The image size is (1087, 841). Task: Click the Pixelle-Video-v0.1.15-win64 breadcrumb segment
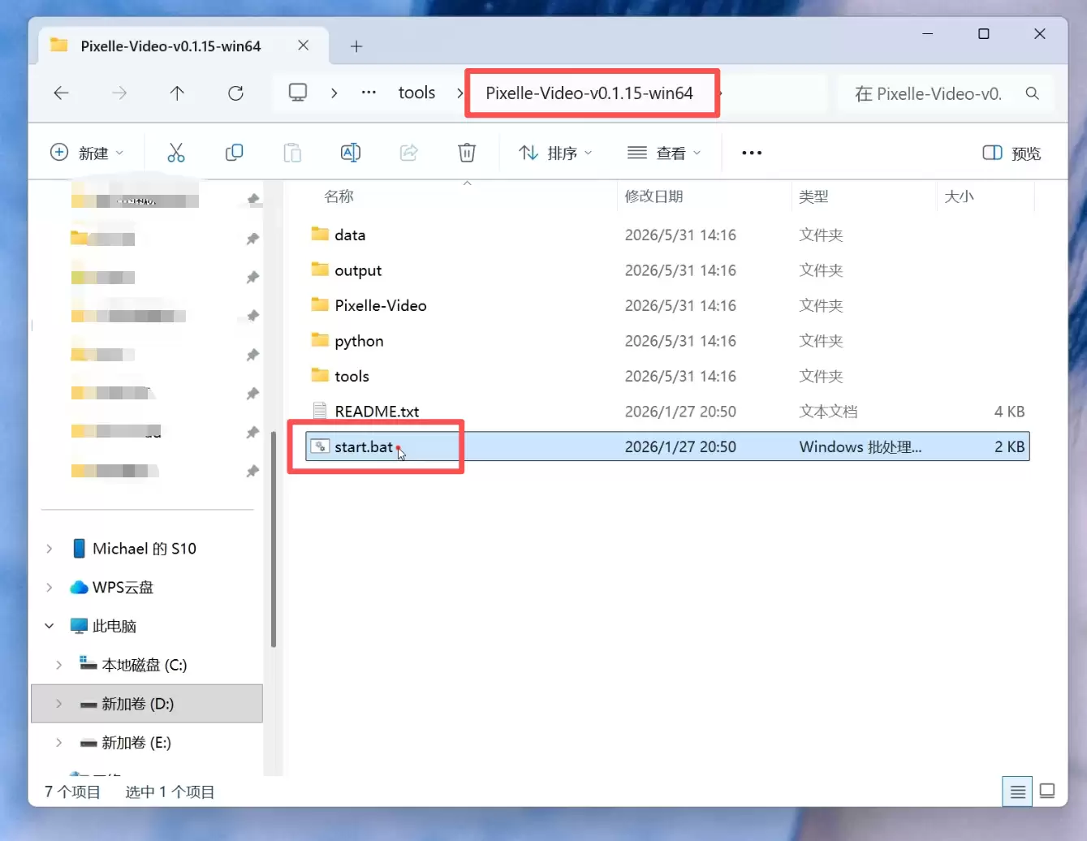click(589, 93)
